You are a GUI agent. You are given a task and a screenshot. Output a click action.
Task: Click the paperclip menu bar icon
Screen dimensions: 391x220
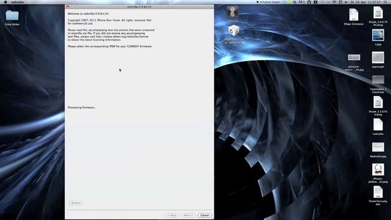pos(295,2)
